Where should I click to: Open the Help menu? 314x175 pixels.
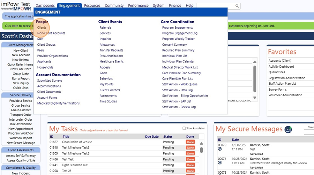click(x=189, y=6)
